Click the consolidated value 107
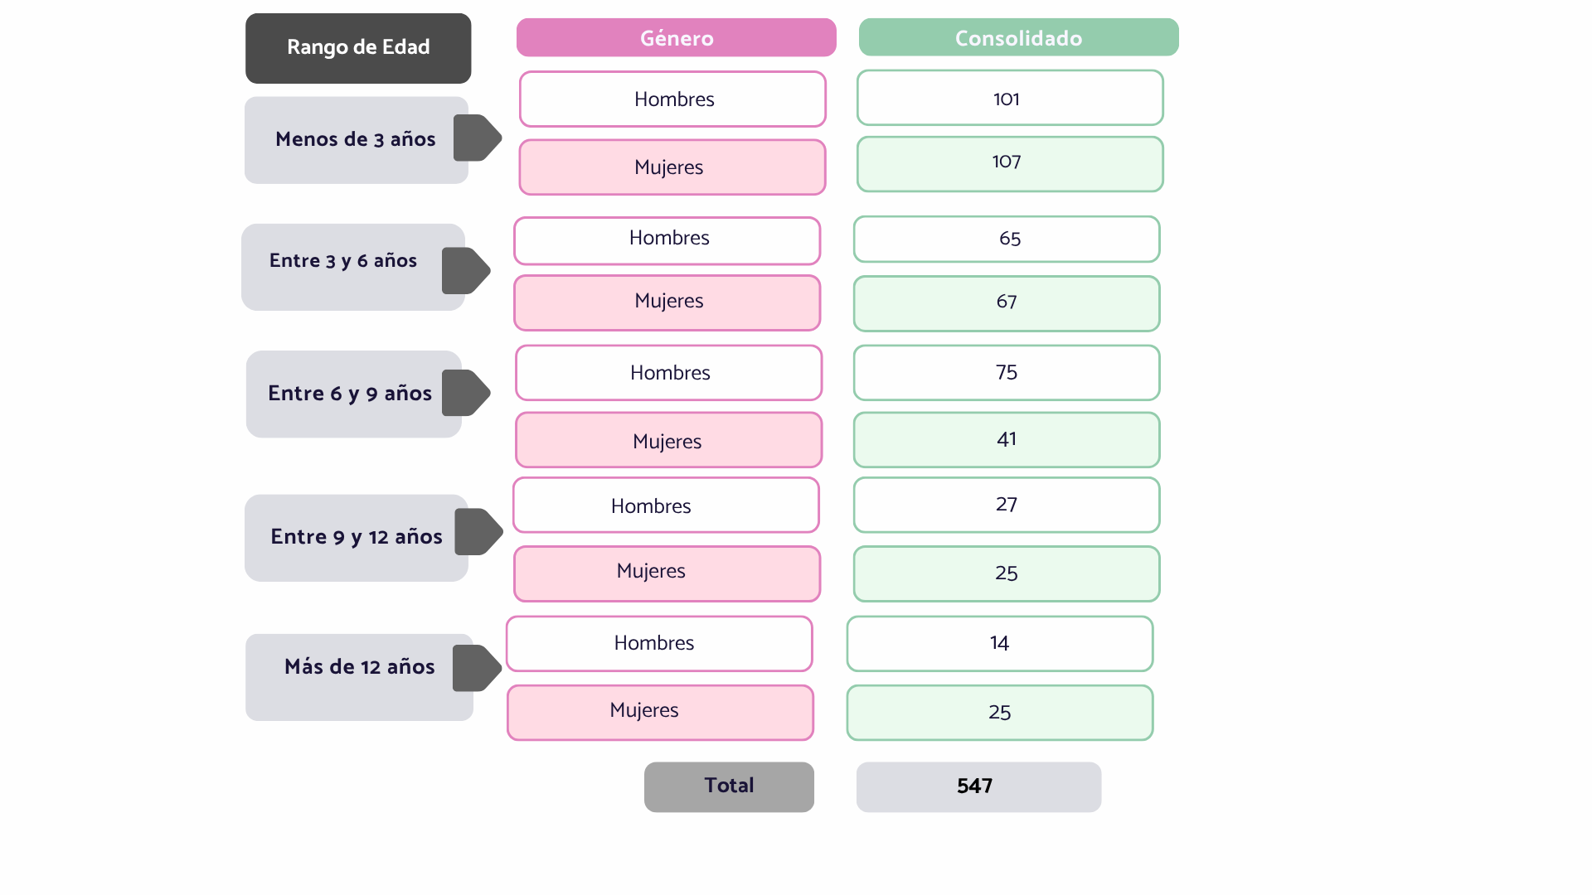 click(1010, 164)
